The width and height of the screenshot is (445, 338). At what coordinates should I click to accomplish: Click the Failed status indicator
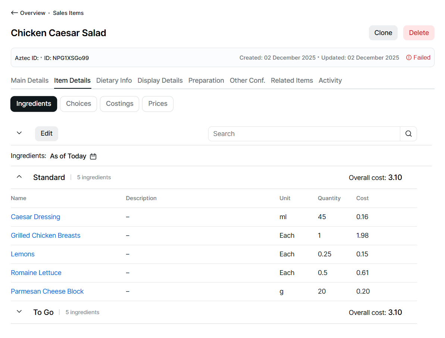(418, 58)
